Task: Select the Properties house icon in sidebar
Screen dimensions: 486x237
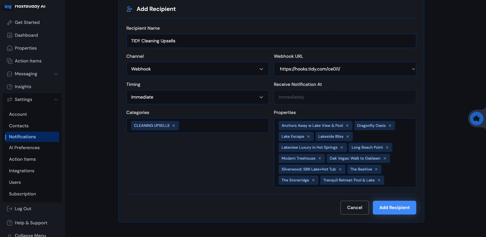Action: pos(10,48)
